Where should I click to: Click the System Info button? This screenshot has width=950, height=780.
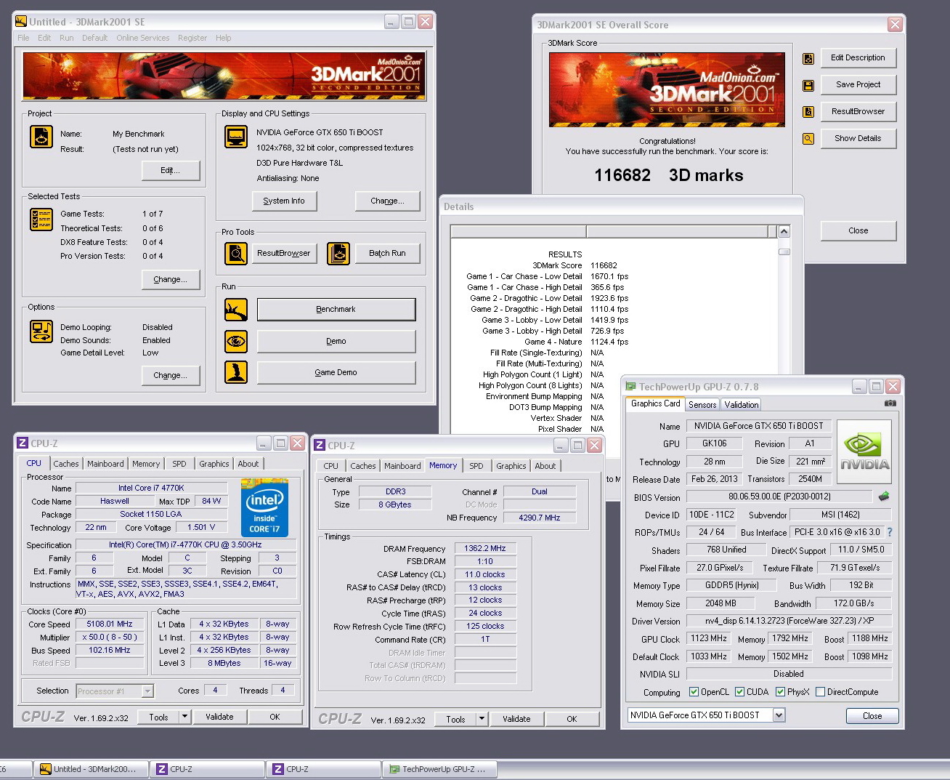point(284,201)
